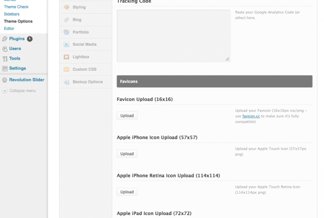Viewport: 324px width, 218px height.
Task: Follow the favicon.cc link
Action: 251,116
